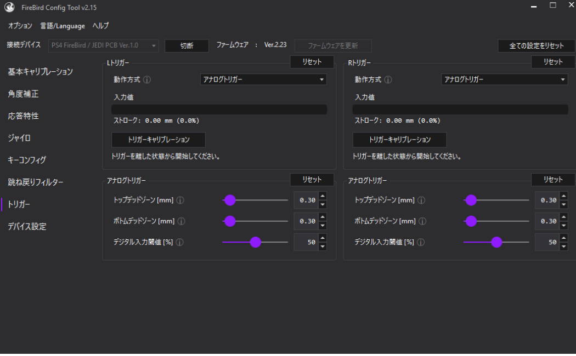Screen dimensions: 576x356
Task: Click left トップデッドゾーン slider handle
Action: (230, 200)
